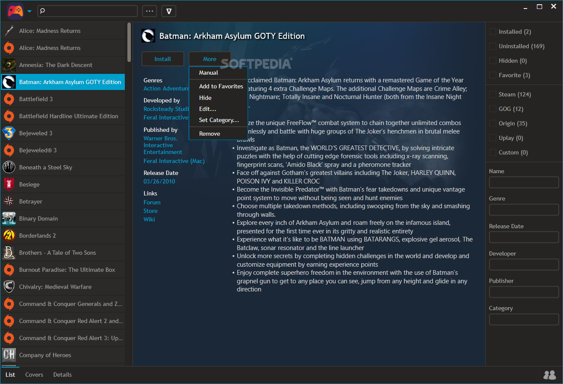Screen dimensions: 563x384
Task: Open the Wiki link
Action: [149, 219]
